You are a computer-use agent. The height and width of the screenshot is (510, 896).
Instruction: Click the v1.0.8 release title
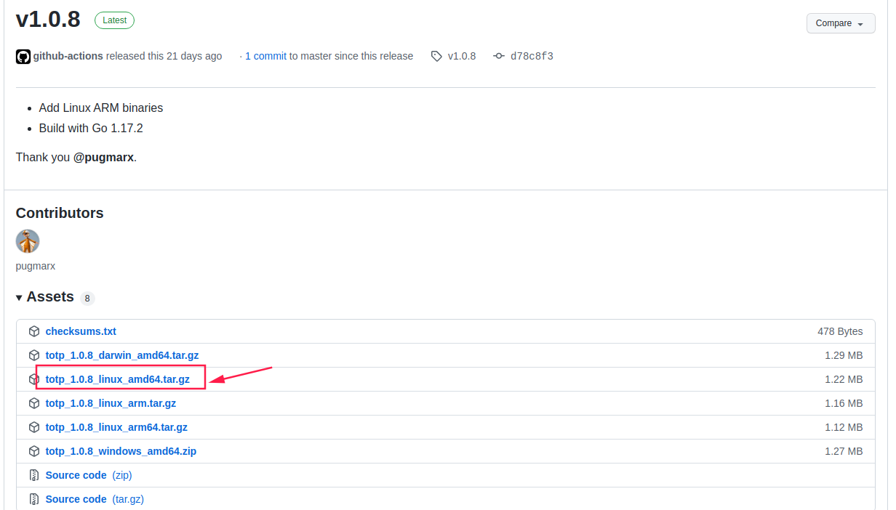[48, 20]
